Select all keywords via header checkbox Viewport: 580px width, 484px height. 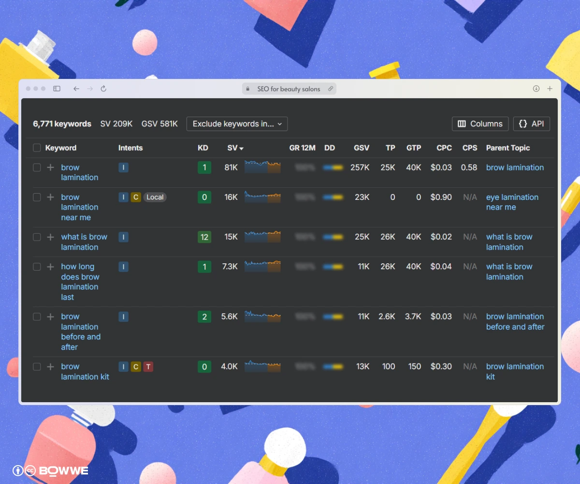click(37, 148)
